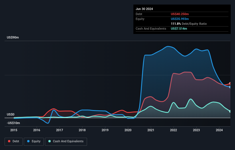The height and width of the screenshot is (150, 235).
Task: Click the US$35.993m equity value
Action: point(180,19)
